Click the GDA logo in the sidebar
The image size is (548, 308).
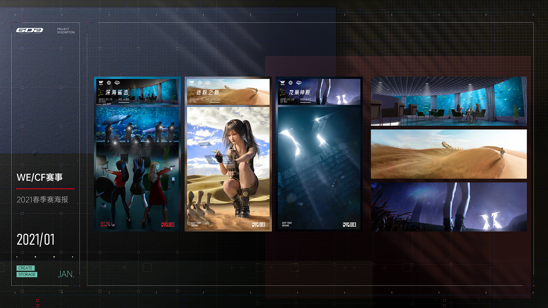[x=30, y=30]
